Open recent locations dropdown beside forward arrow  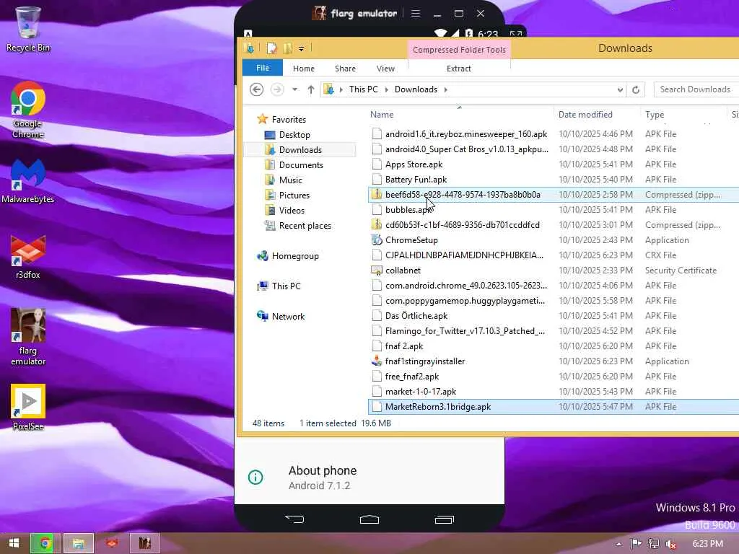294,89
